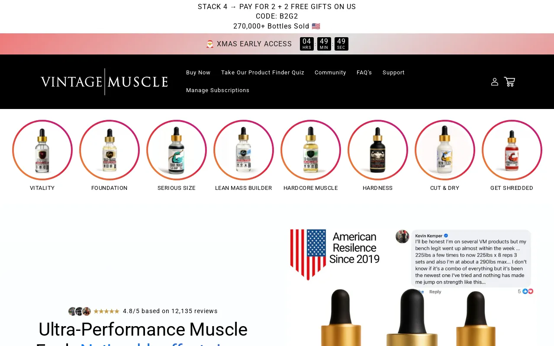Click the XMAS Early Access banner
The width and height of the screenshot is (554, 346).
click(x=249, y=44)
